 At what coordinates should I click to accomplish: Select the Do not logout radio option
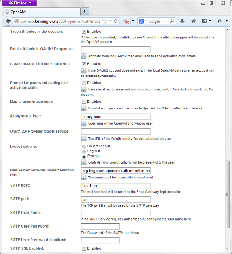(84, 146)
